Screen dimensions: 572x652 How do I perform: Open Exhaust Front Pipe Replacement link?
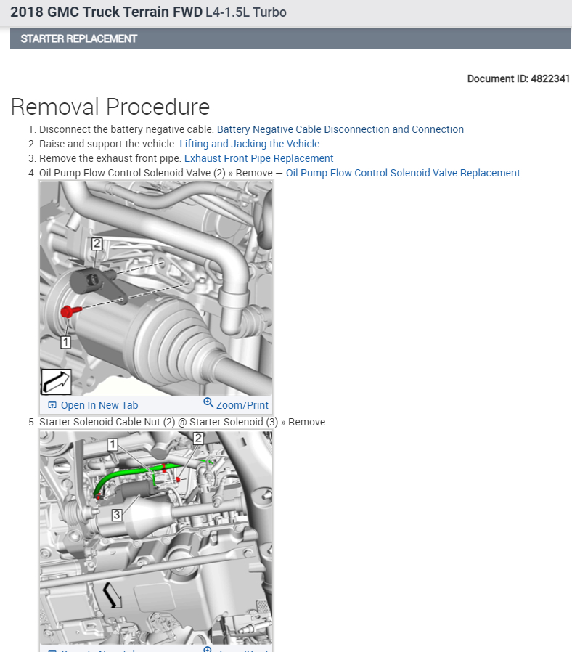click(x=258, y=158)
